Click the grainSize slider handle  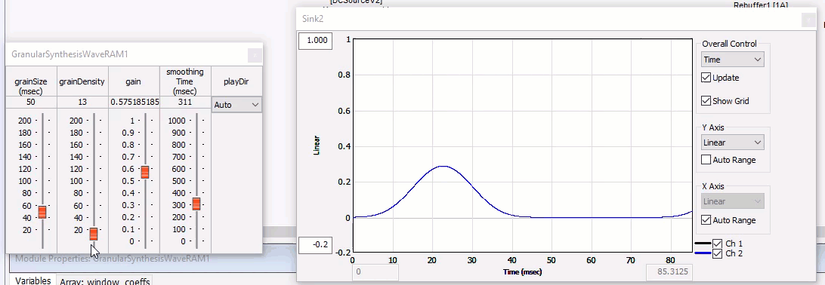[42, 212]
